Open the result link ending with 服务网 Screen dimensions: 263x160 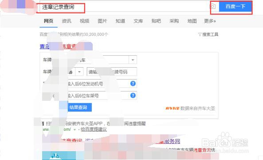click(168, 141)
